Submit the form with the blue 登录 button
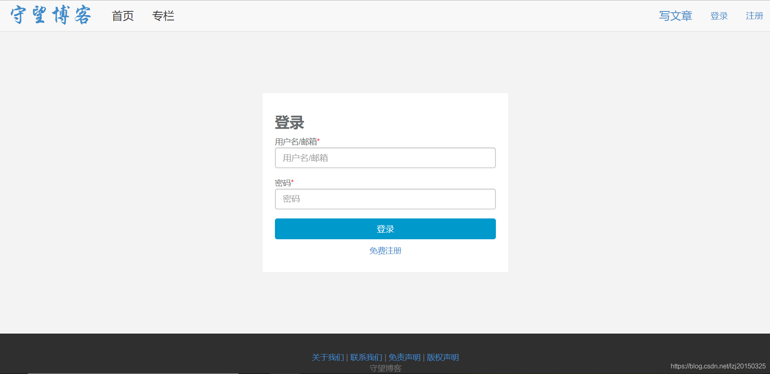 point(385,229)
